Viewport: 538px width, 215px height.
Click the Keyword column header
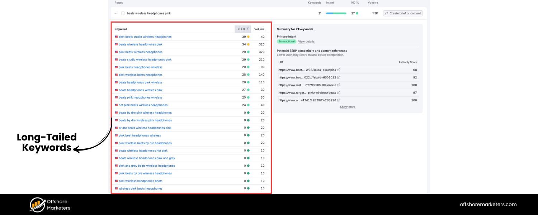[x=121, y=29]
